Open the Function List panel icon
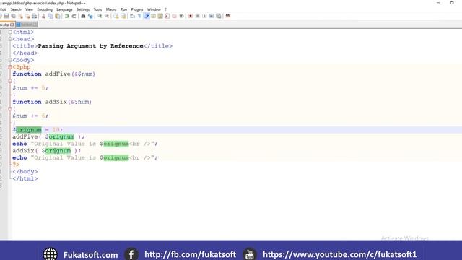 point(167,16)
